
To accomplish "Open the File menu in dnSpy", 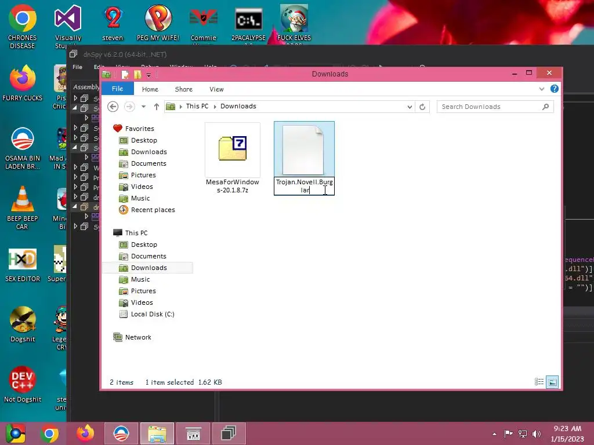I will 77,67.
